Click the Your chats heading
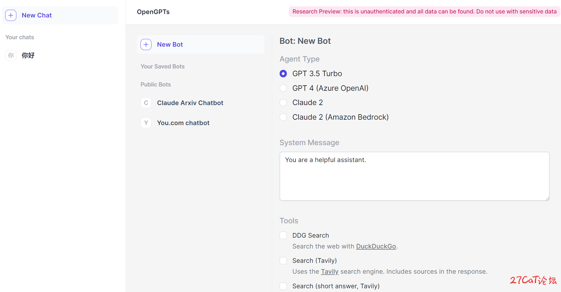561x292 pixels. (20, 37)
